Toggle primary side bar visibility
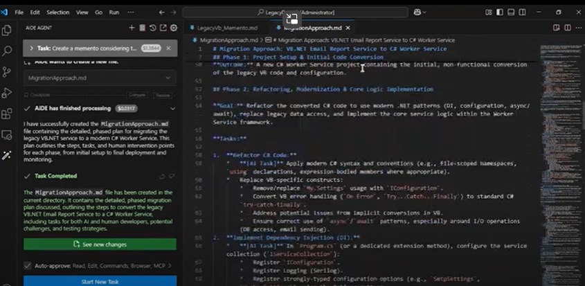Screen dimensions: 585x286 pos(499,12)
